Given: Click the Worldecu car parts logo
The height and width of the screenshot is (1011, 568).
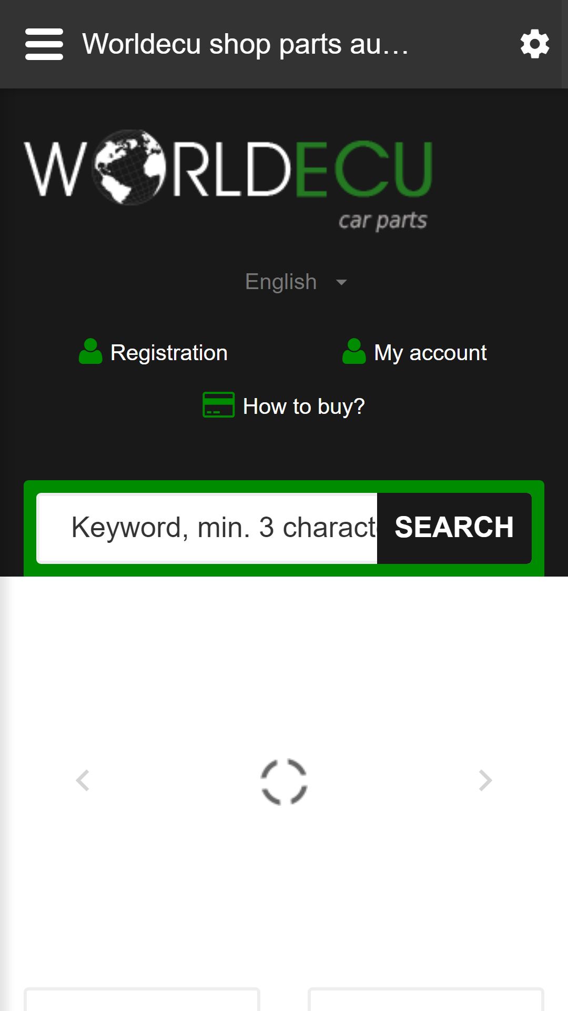Looking at the screenshot, I should [x=228, y=181].
